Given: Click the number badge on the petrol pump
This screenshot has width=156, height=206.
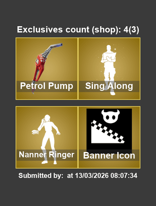Looking at the screenshot, I should tap(37, 61).
